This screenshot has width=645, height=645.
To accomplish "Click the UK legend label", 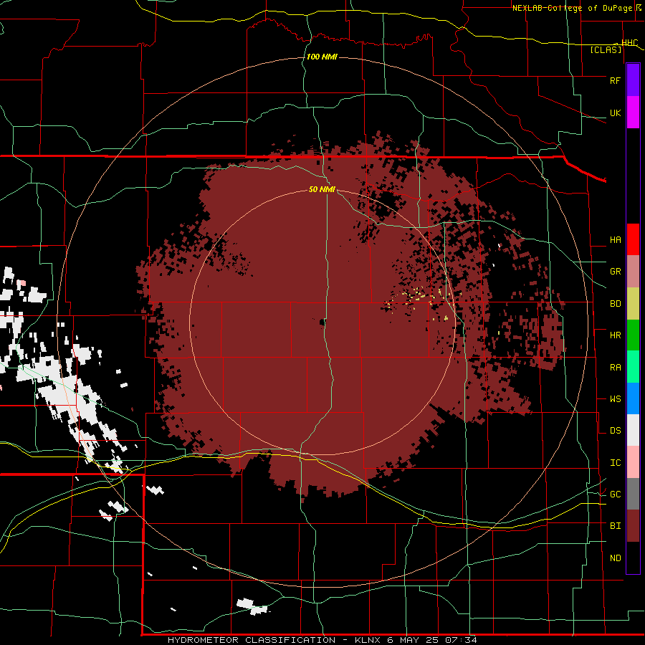I will click(x=615, y=113).
